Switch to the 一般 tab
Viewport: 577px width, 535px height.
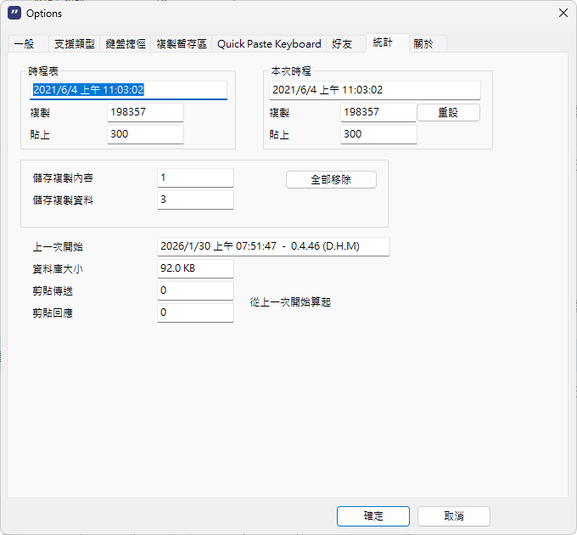coord(25,43)
